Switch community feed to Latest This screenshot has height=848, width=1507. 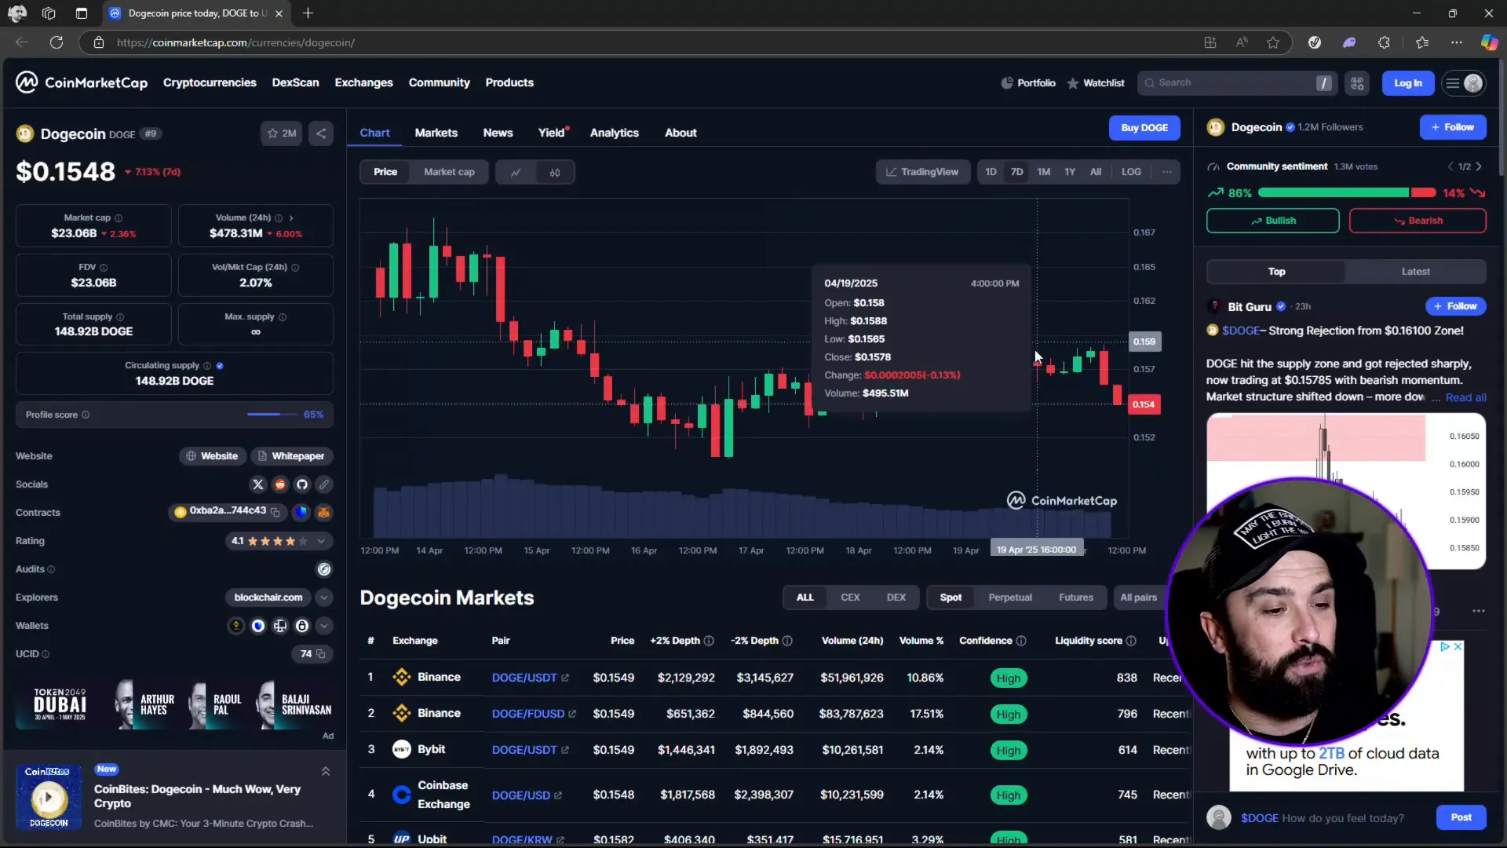(1415, 272)
